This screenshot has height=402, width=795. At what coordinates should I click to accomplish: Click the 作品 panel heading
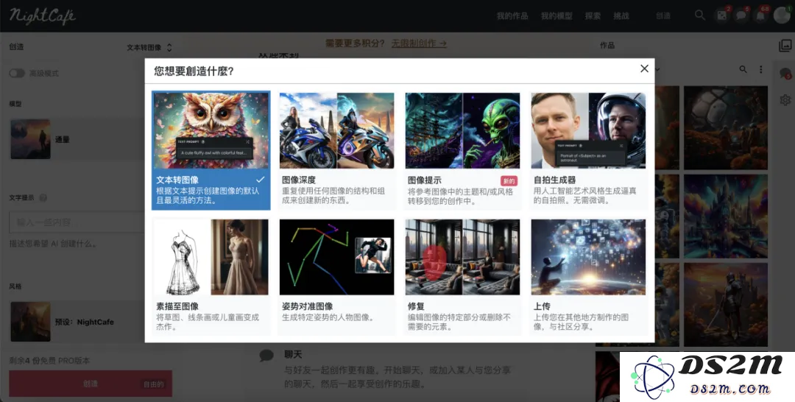pos(607,46)
